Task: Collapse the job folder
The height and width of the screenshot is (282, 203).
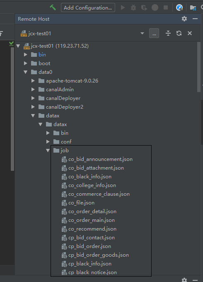Action: pyautogui.click(x=48, y=151)
